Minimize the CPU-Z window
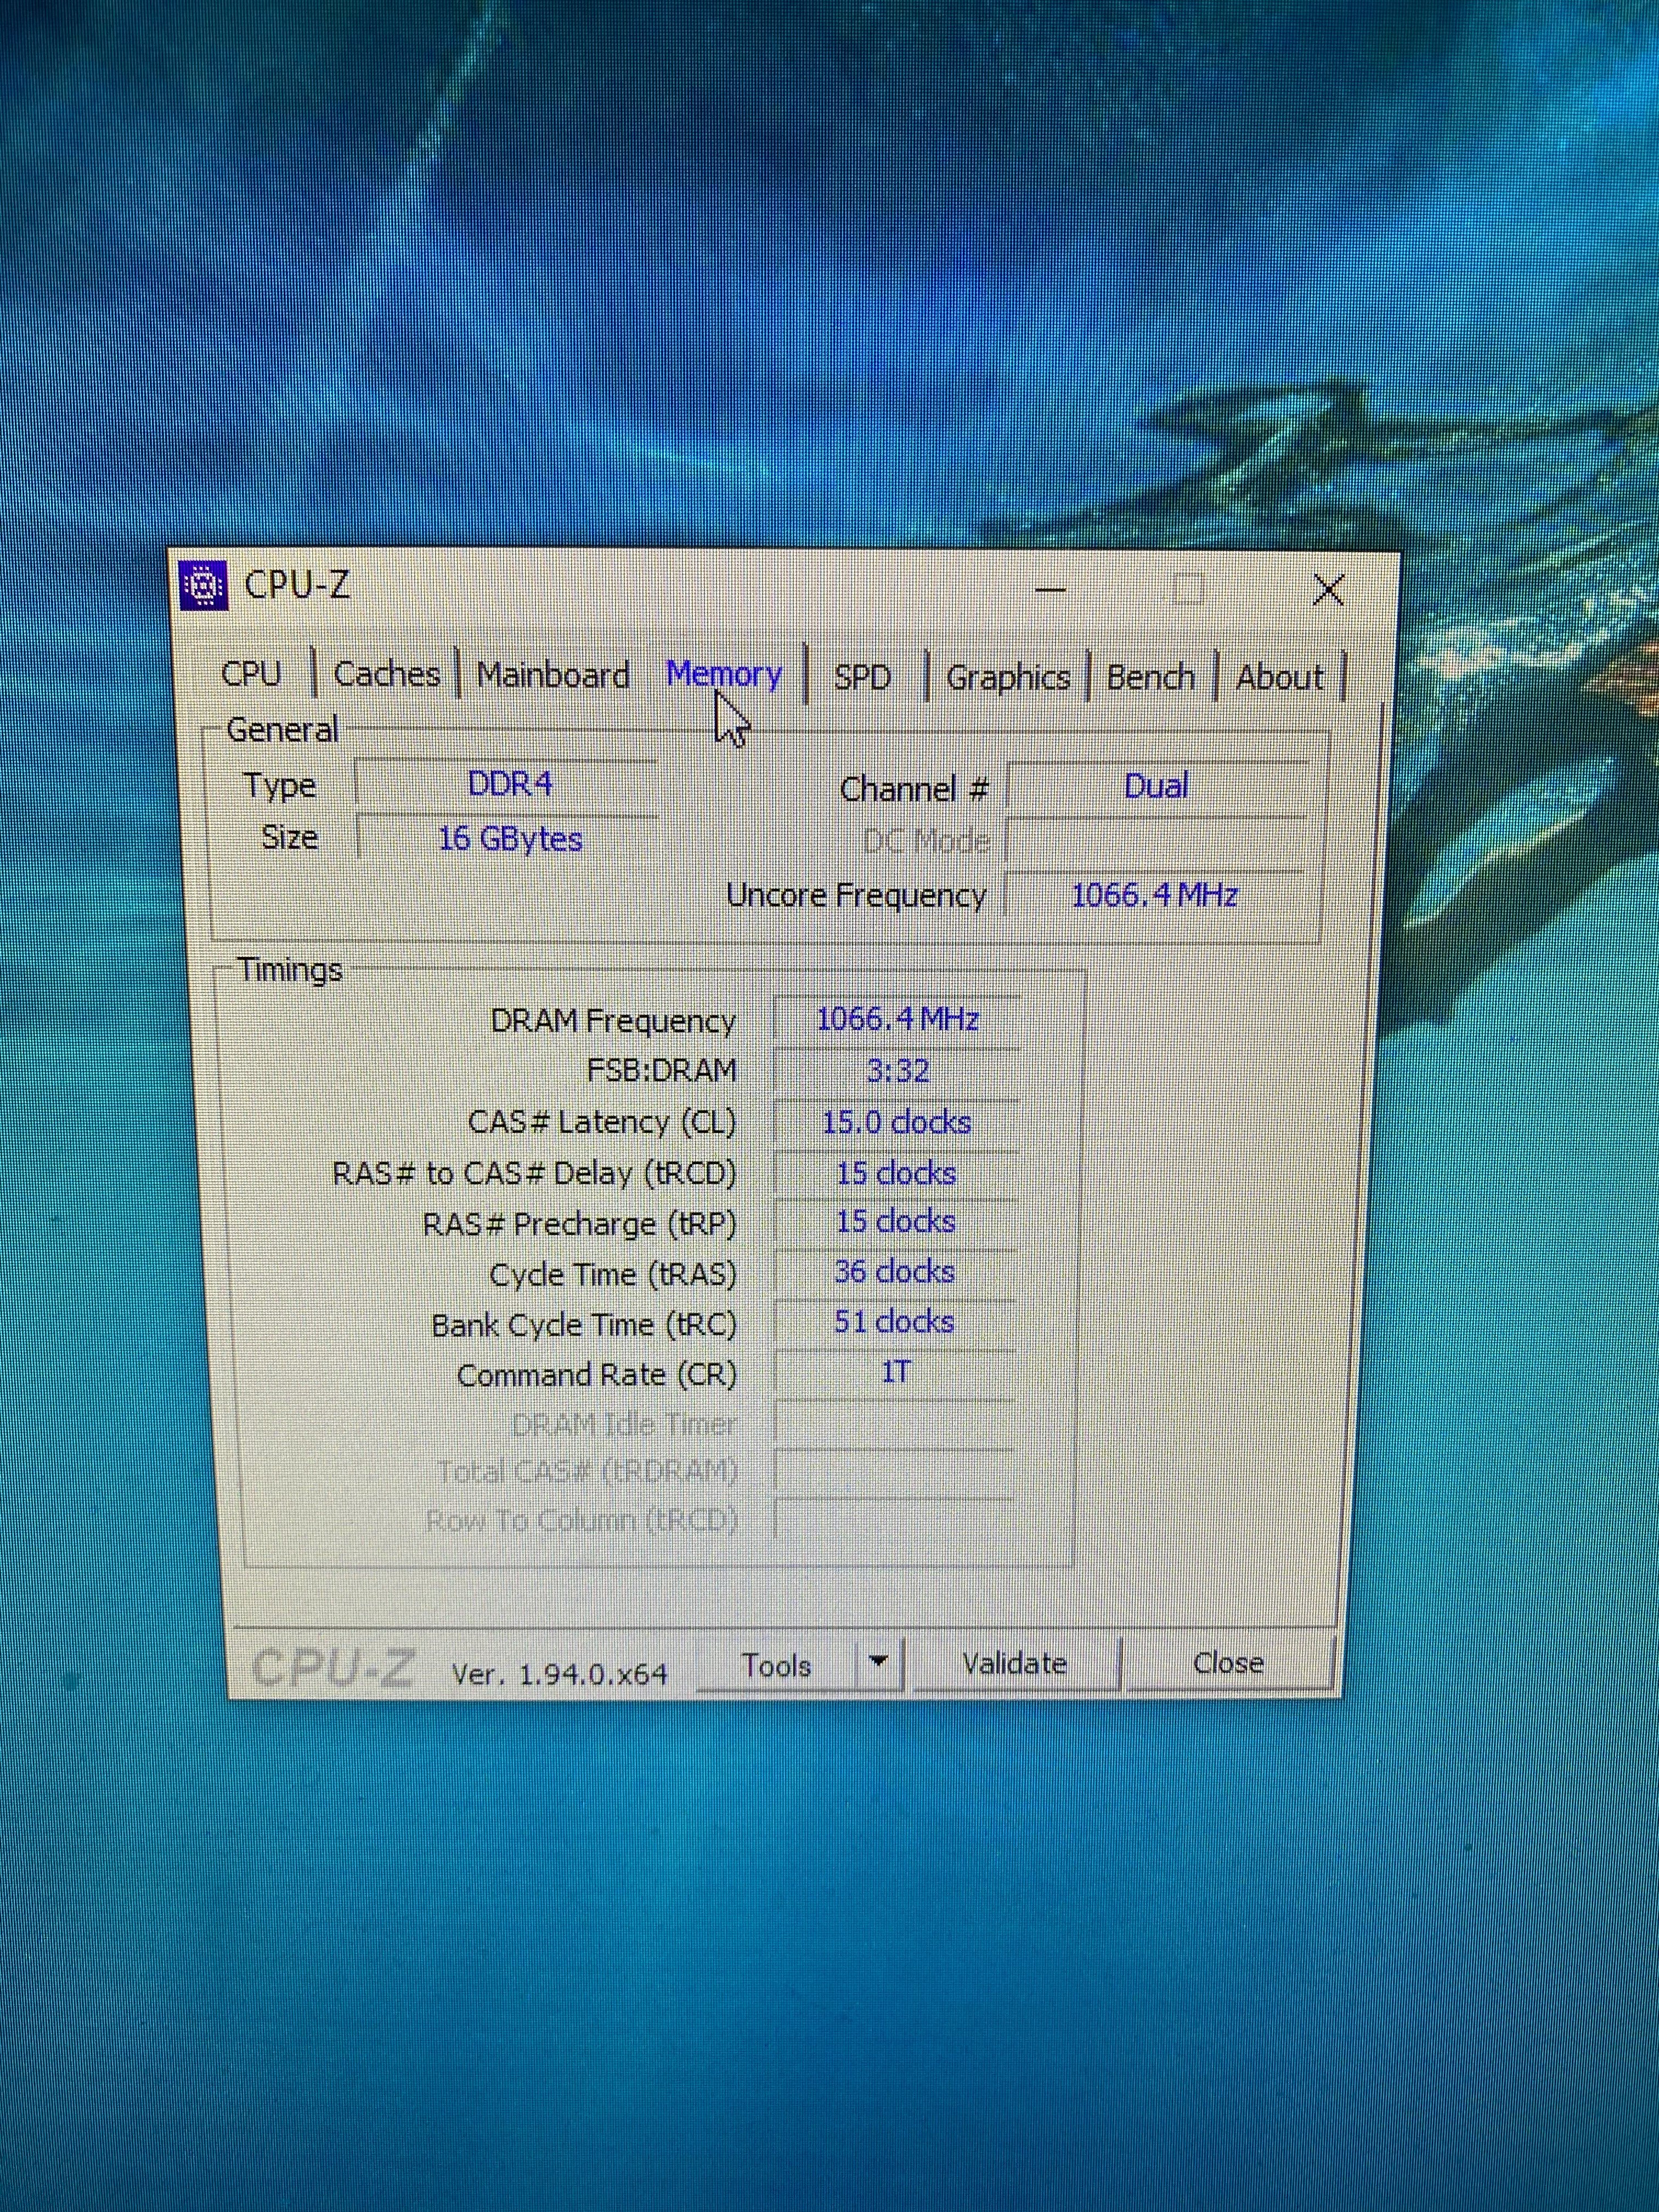Screen dimensions: 1659x2212 click(1050, 590)
